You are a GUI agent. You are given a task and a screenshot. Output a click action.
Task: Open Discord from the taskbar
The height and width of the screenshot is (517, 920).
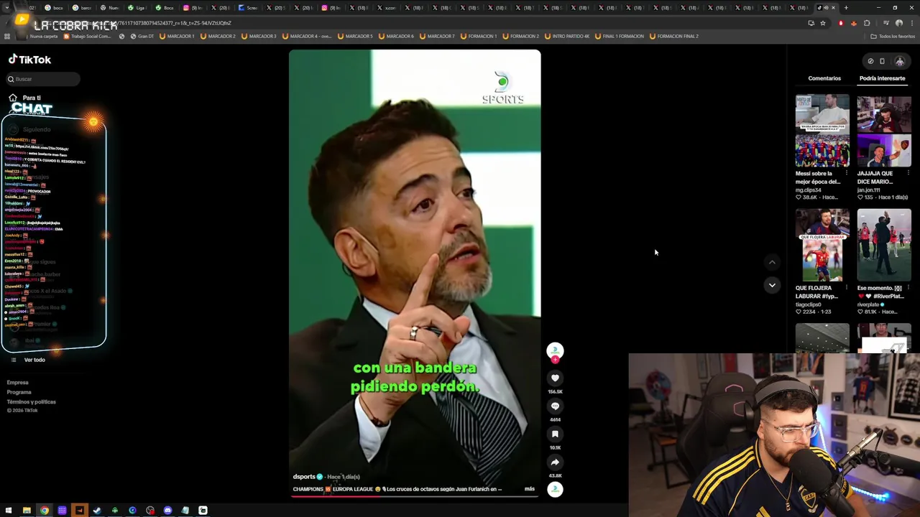(x=167, y=511)
